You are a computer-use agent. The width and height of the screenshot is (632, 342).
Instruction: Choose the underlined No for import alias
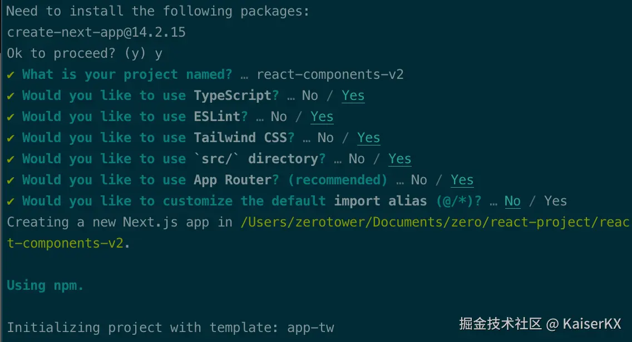click(512, 202)
